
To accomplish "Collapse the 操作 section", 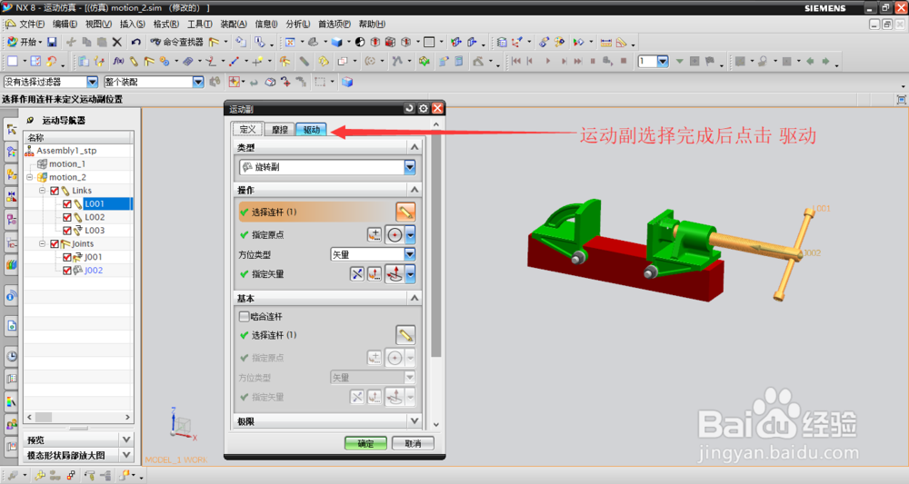I will point(415,189).
